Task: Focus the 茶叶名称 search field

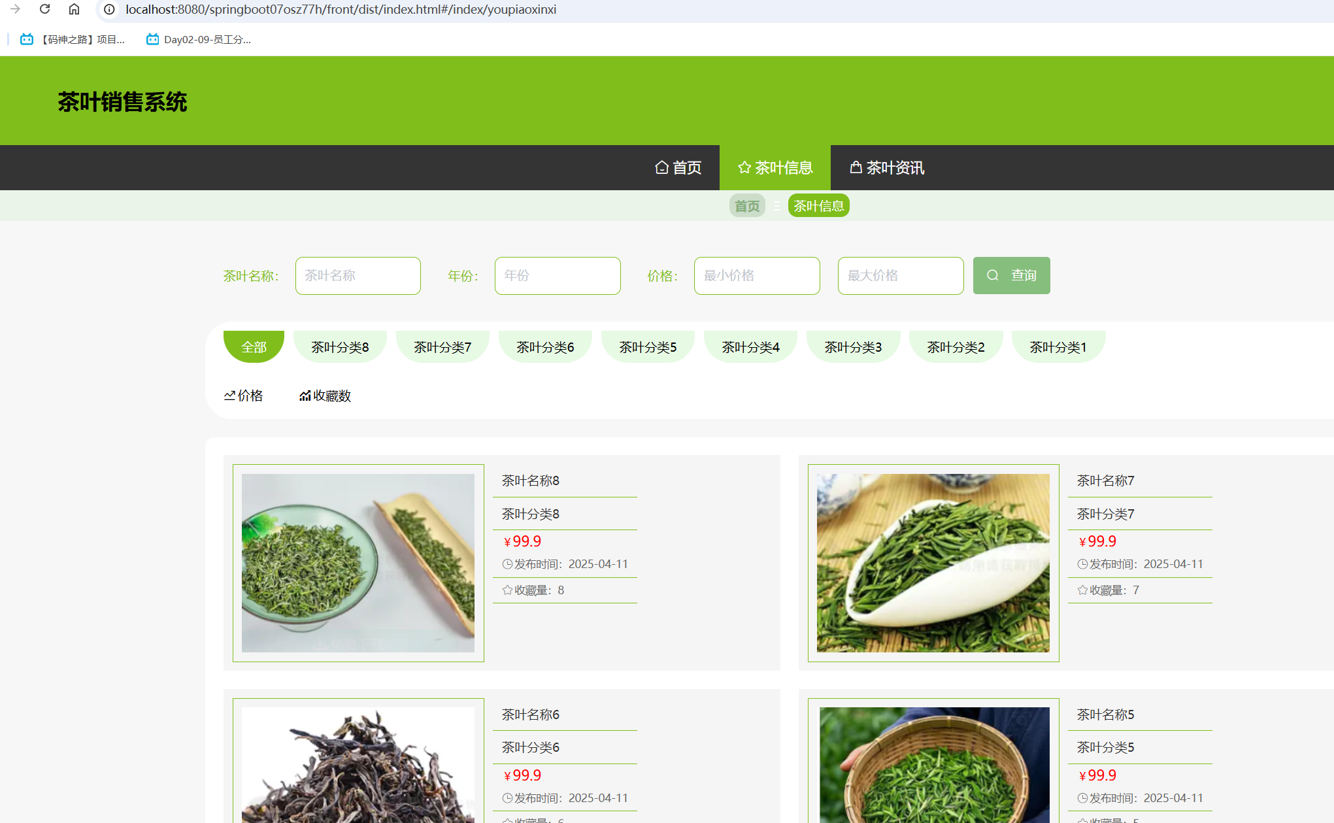Action: tap(358, 276)
